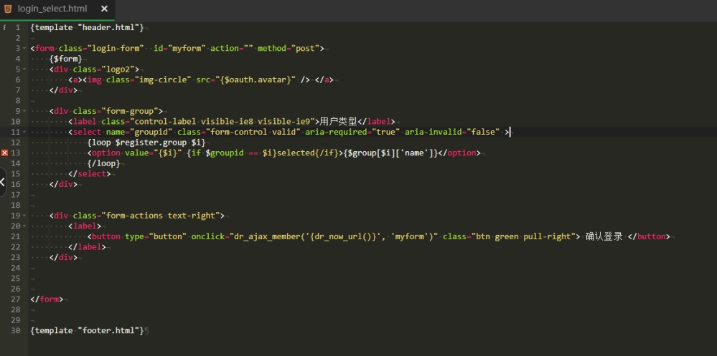Open the side panel with the left-edge chevron

tap(3, 182)
